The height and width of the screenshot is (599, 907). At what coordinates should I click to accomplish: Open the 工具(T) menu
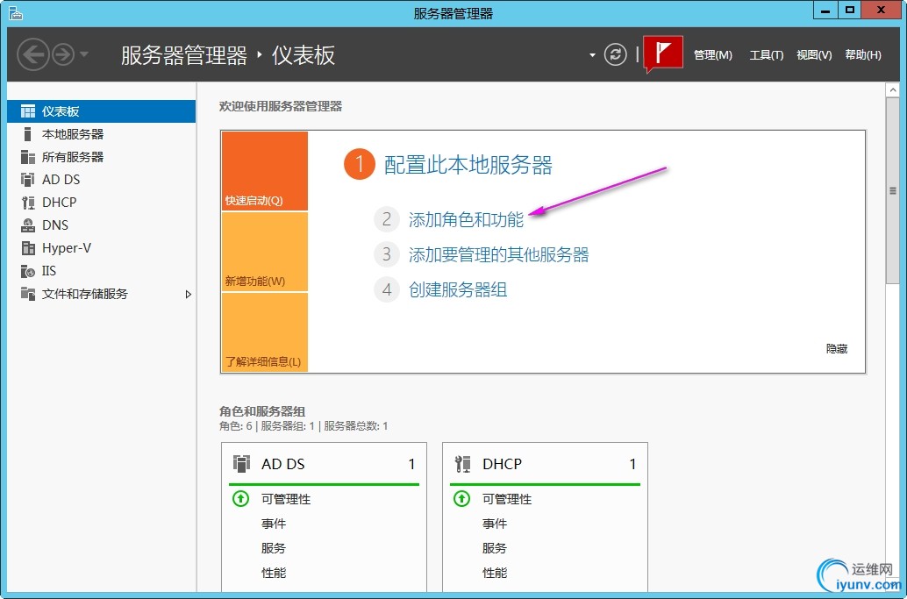coord(767,55)
